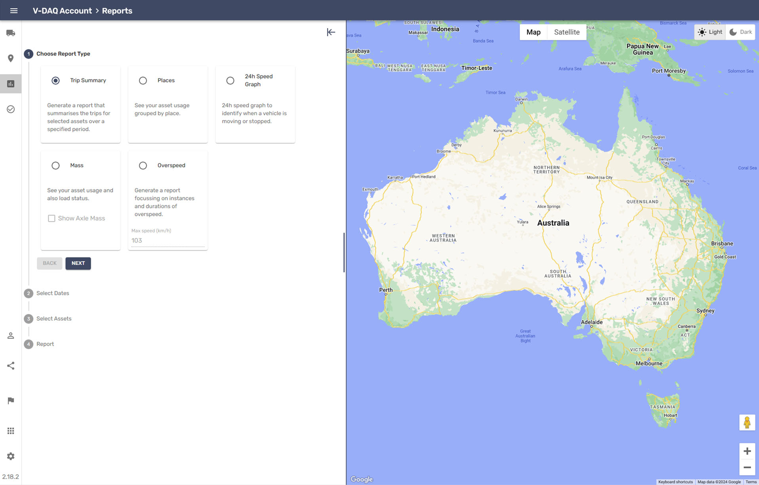The width and height of the screenshot is (759, 485).
Task: Select the Trip Summary report type
Action: 55,80
